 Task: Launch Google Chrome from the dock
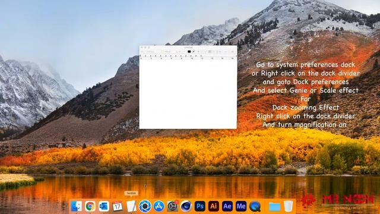[x=90, y=206]
